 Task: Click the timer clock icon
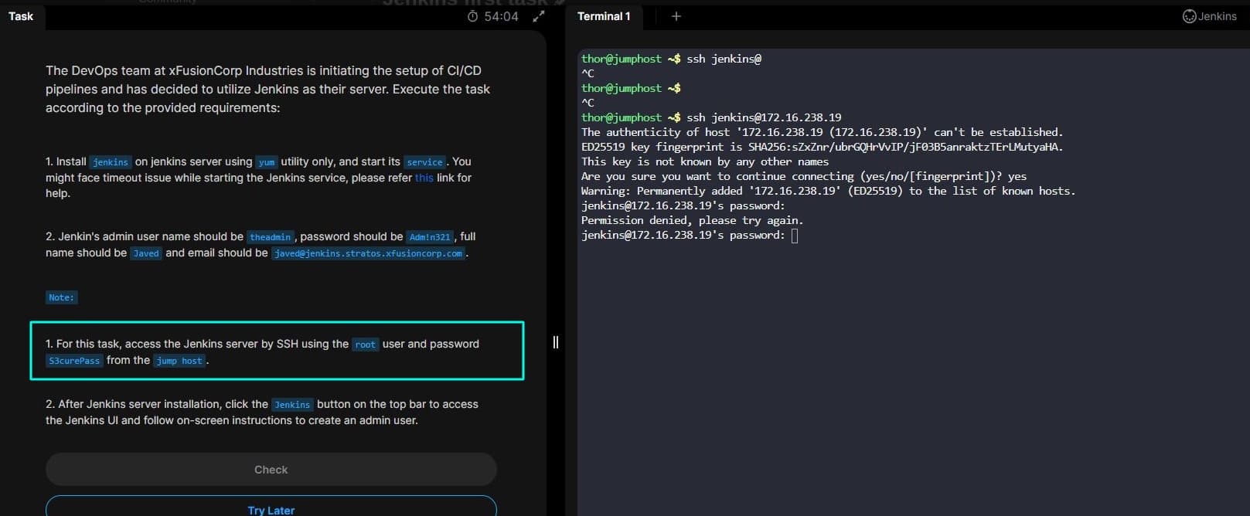point(473,16)
